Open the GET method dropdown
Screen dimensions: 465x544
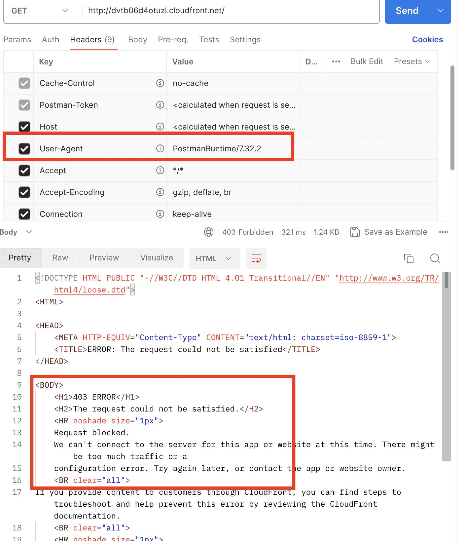[x=40, y=11]
